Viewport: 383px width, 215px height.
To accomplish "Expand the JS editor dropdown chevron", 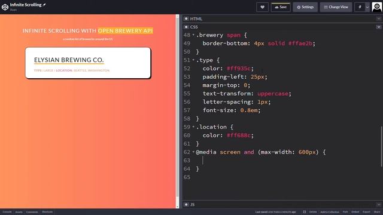I will coord(379,204).
